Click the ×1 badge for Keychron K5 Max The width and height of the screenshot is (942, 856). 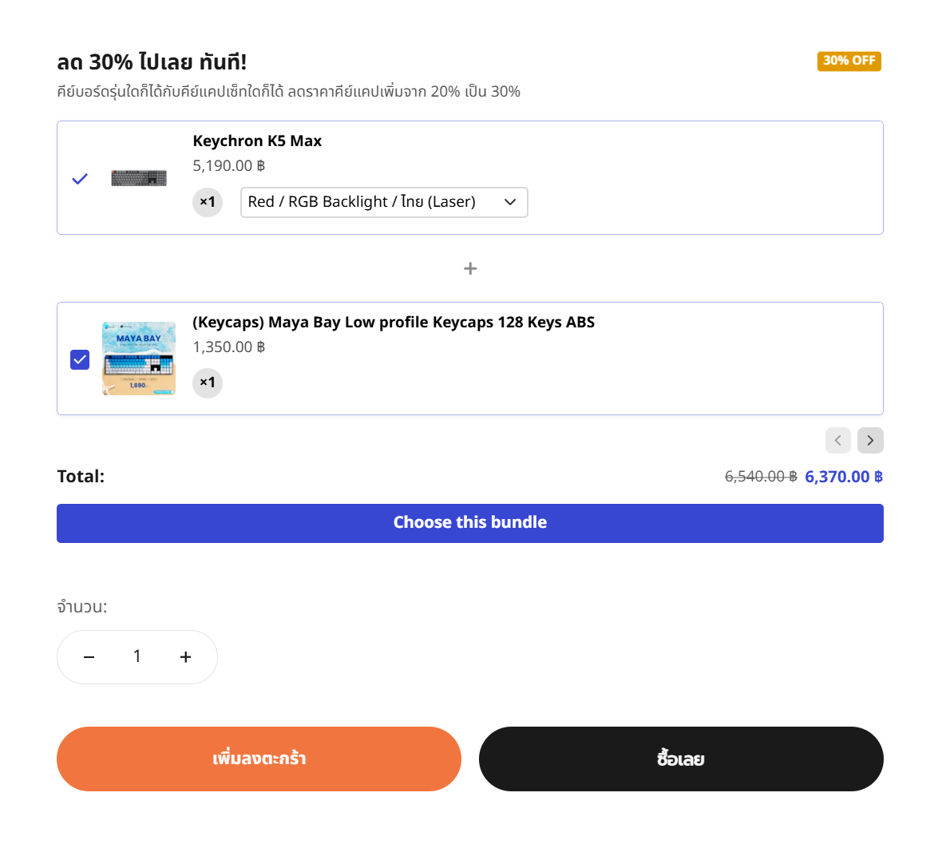pyautogui.click(x=208, y=202)
